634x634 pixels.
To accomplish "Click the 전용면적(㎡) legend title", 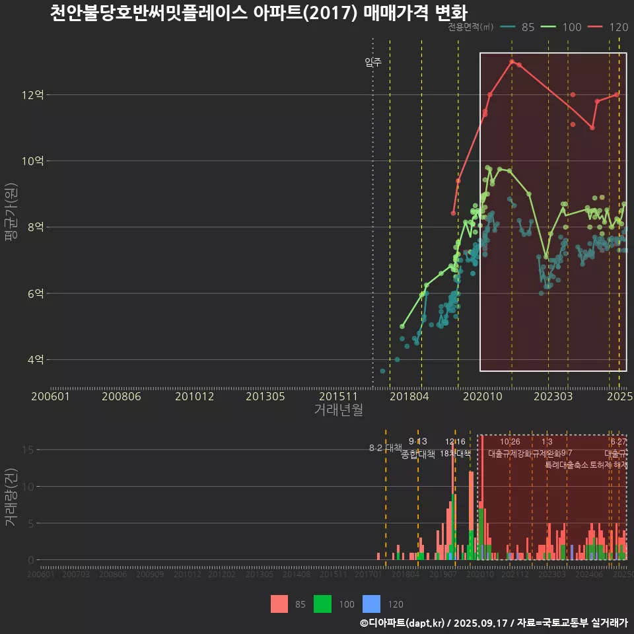I will [471, 27].
